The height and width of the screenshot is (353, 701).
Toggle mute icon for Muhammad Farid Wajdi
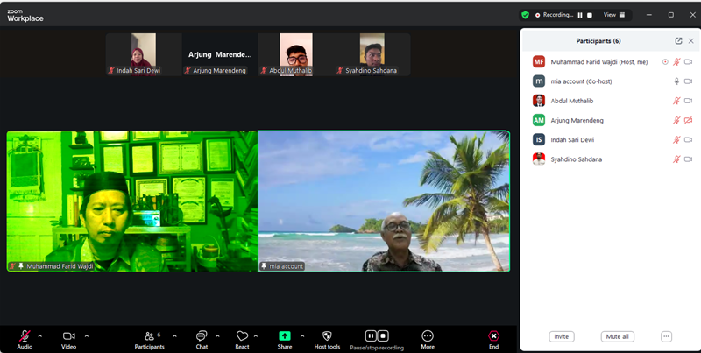(x=676, y=62)
